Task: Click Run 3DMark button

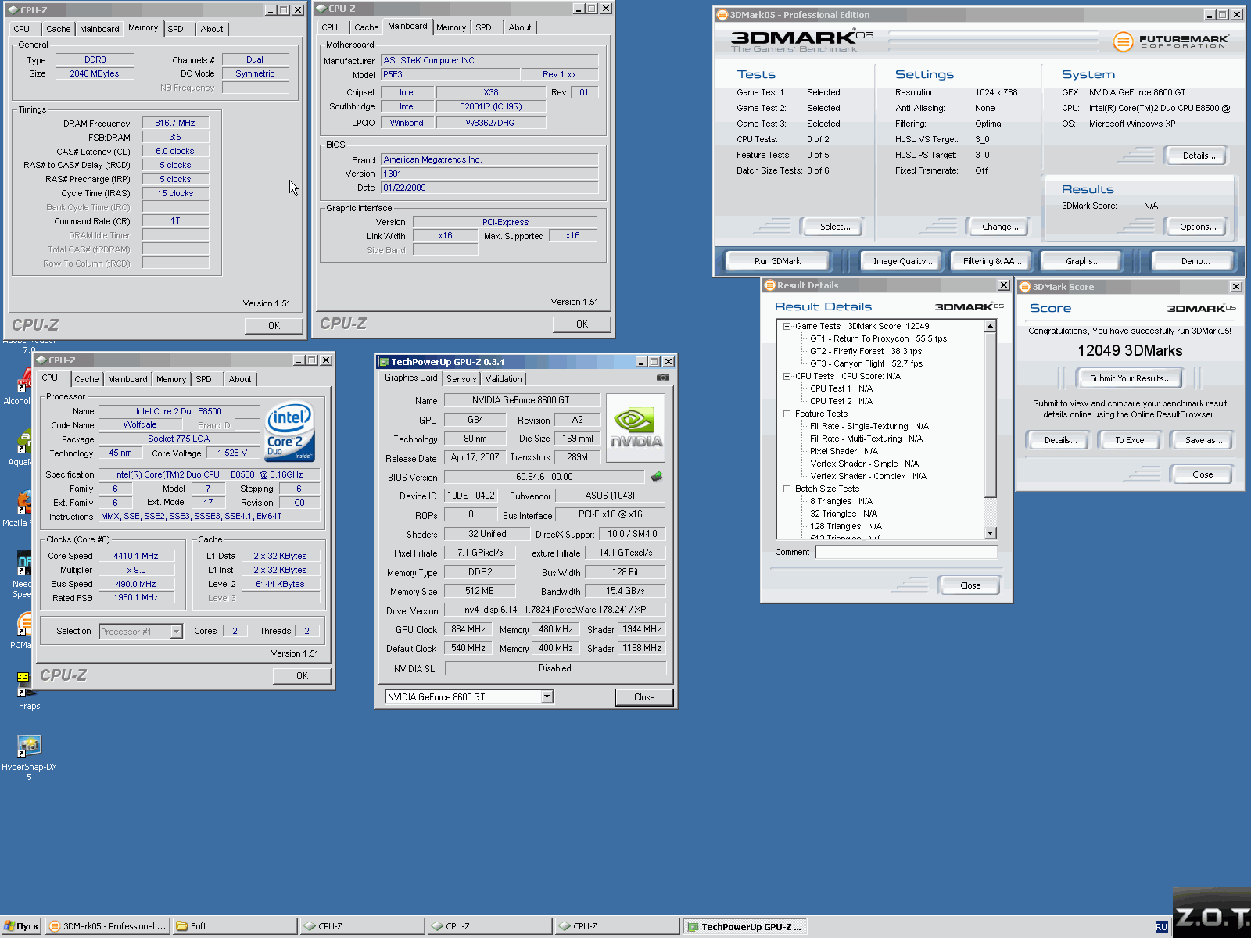Action: [x=777, y=261]
